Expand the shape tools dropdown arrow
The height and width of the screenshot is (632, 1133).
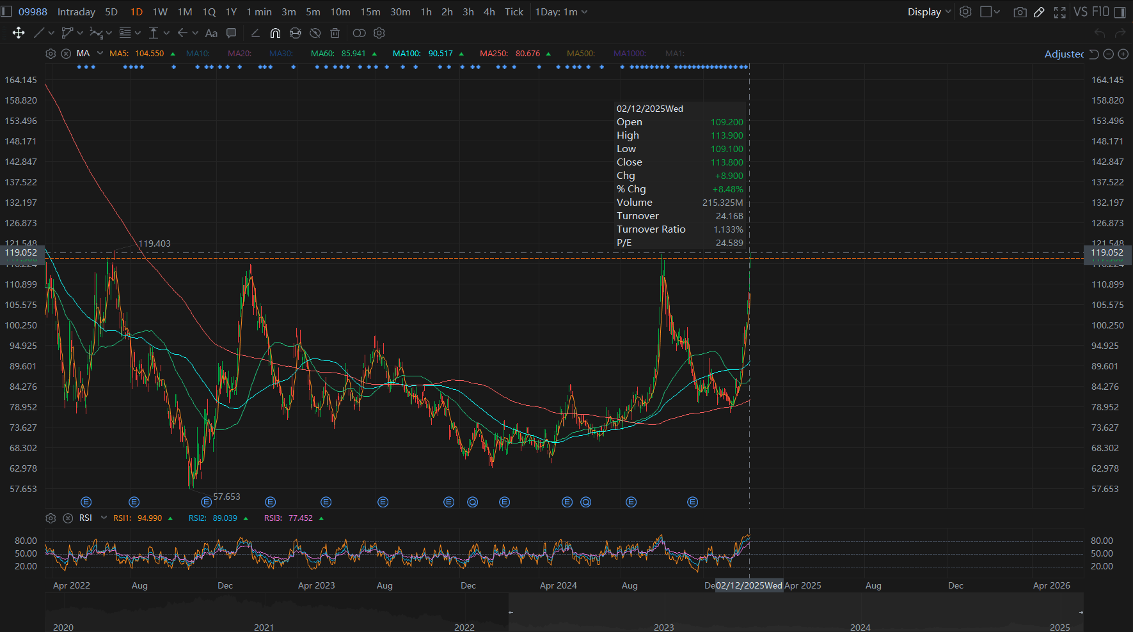click(x=79, y=33)
